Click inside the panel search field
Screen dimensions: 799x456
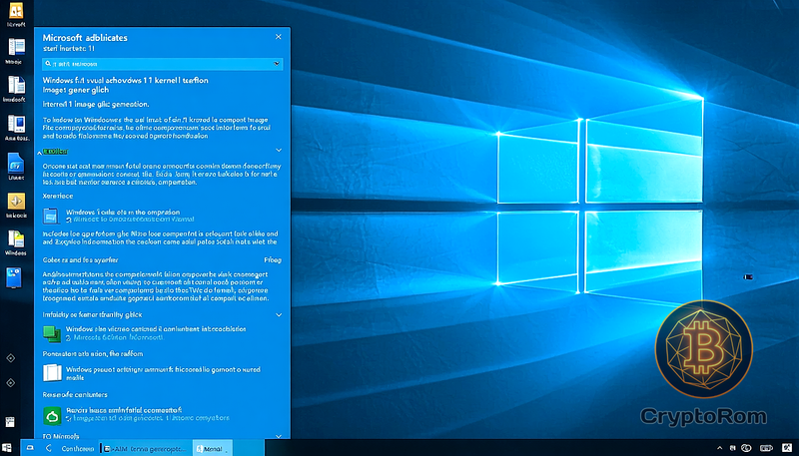click(x=163, y=64)
